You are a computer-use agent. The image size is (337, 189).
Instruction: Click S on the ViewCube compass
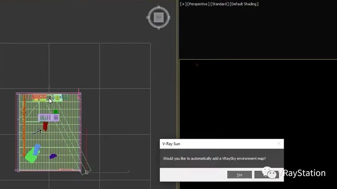[159, 28]
